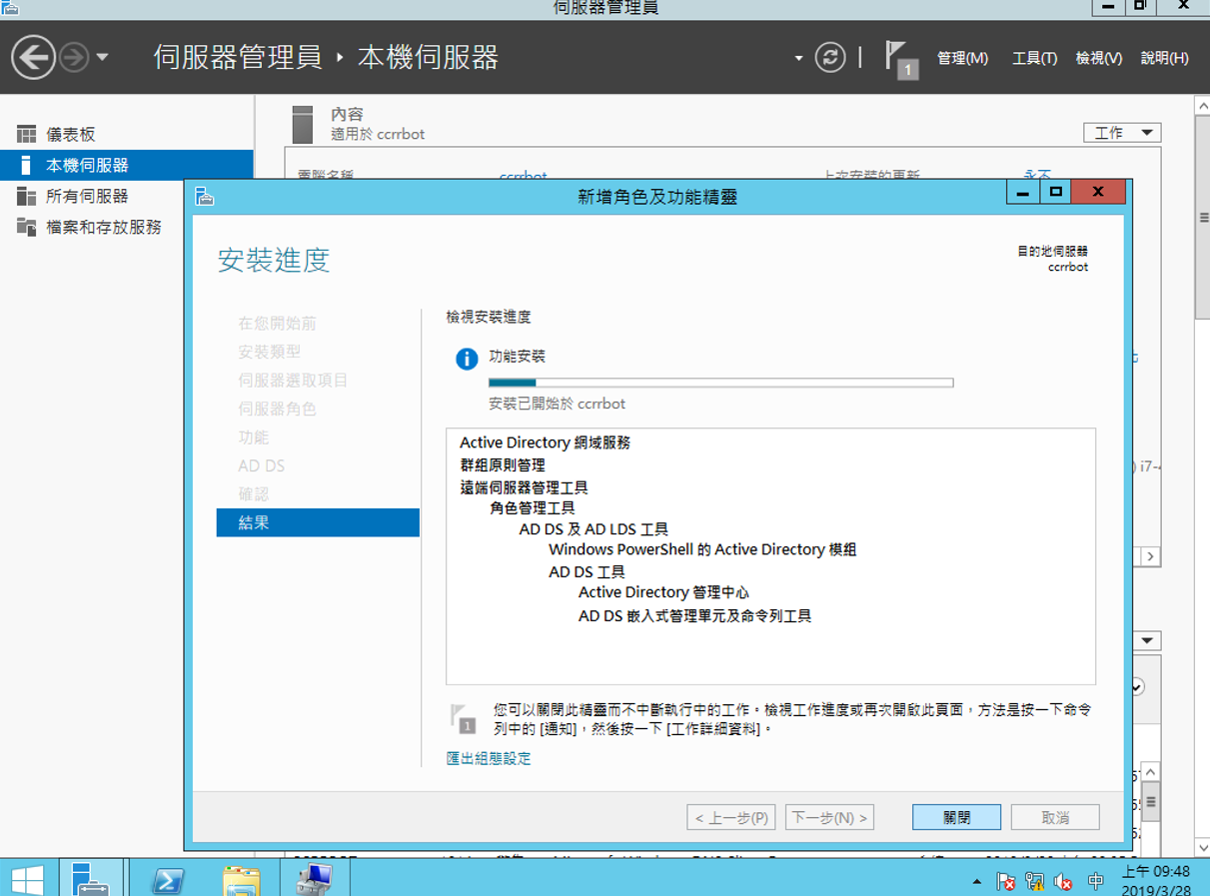Click the wizard title bar icon
Image resolution: width=1210 pixels, height=896 pixels.
[x=205, y=196]
